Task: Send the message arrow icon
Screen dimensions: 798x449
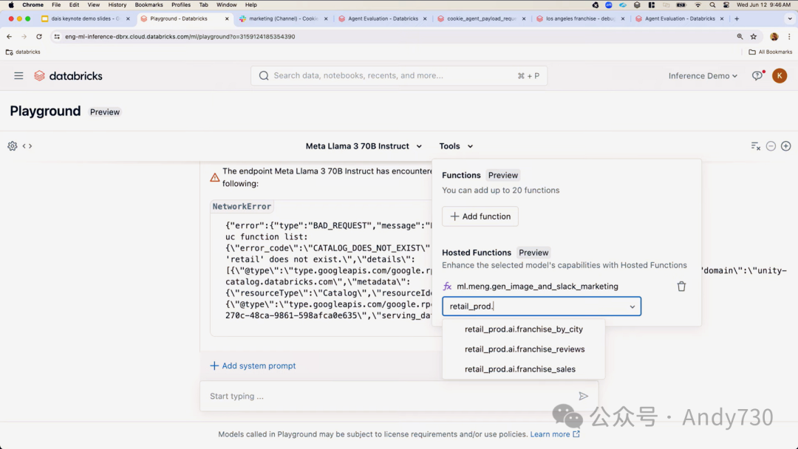Action: 583,396
